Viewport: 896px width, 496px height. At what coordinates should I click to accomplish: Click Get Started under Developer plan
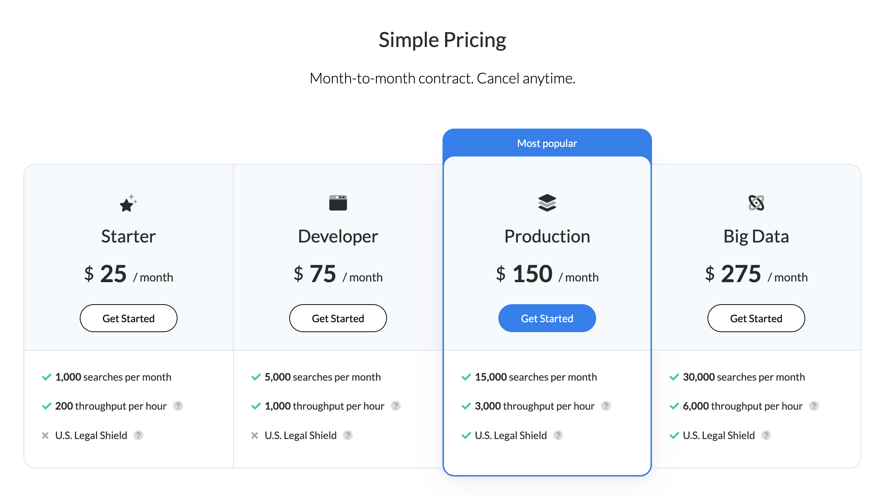click(338, 318)
